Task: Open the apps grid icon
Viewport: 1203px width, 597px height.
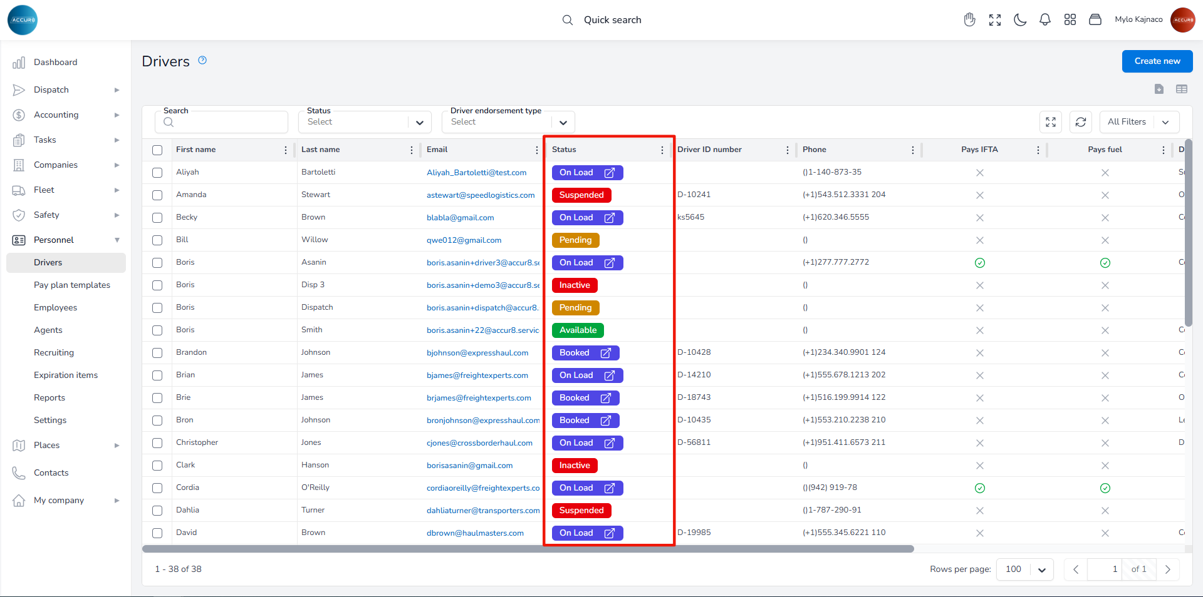Action: 1070,20
